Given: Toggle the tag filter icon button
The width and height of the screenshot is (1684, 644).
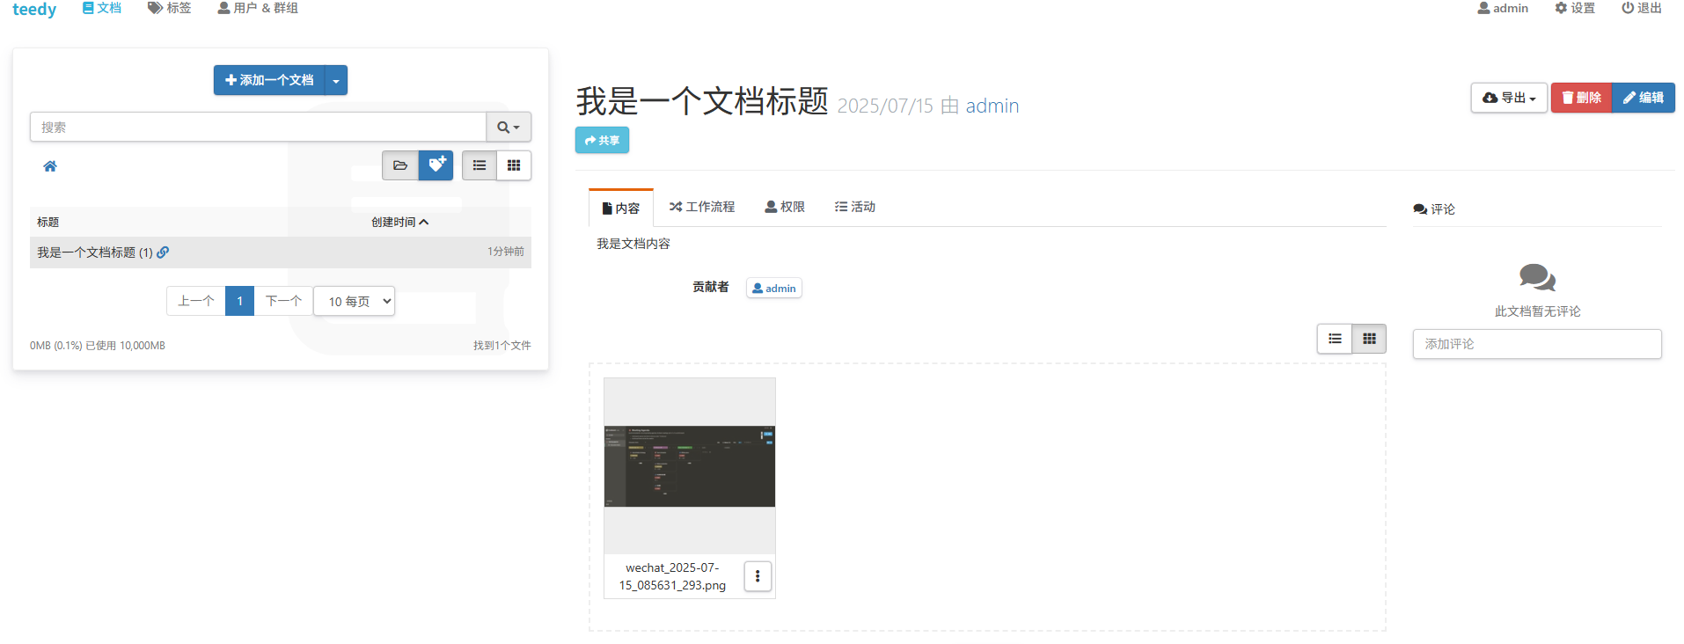Looking at the screenshot, I should 436,165.
